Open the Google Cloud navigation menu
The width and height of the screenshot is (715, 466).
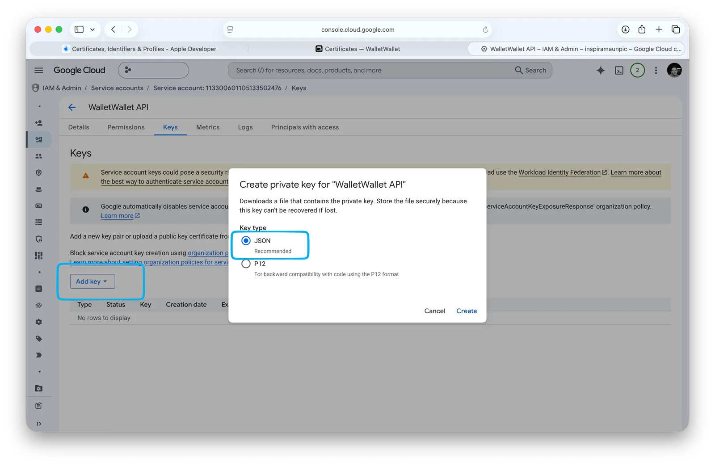click(x=39, y=70)
